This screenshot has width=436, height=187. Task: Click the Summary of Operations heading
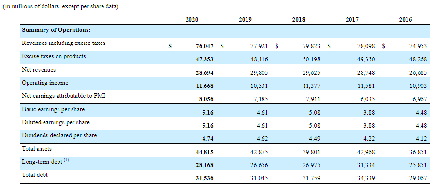(56, 30)
